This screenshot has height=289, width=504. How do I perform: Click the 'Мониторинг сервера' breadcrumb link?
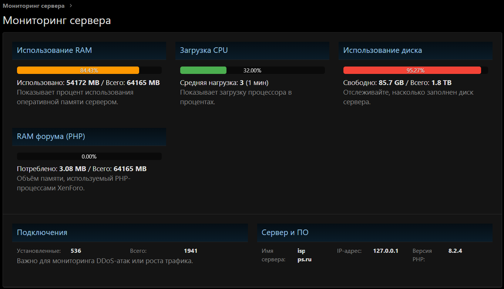click(33, 6)
